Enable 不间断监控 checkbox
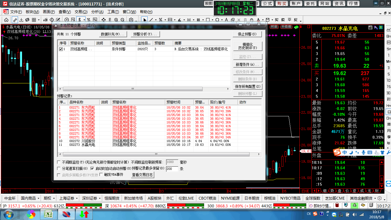Viewport: 391px width, 220px height. (59, 162)
